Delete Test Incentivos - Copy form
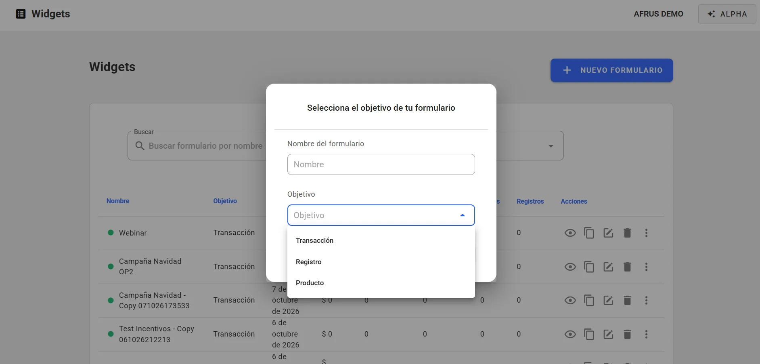This screenshot has width=760, height=364. pyautogui.click(x=627, y=334)
